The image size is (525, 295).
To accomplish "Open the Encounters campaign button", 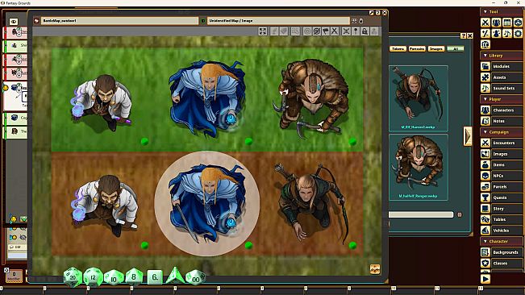I will pos(506,143).
